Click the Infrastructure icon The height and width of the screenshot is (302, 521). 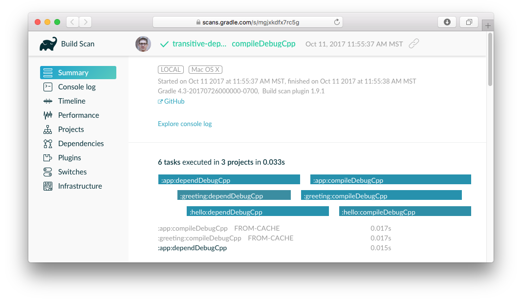(48, 186)
